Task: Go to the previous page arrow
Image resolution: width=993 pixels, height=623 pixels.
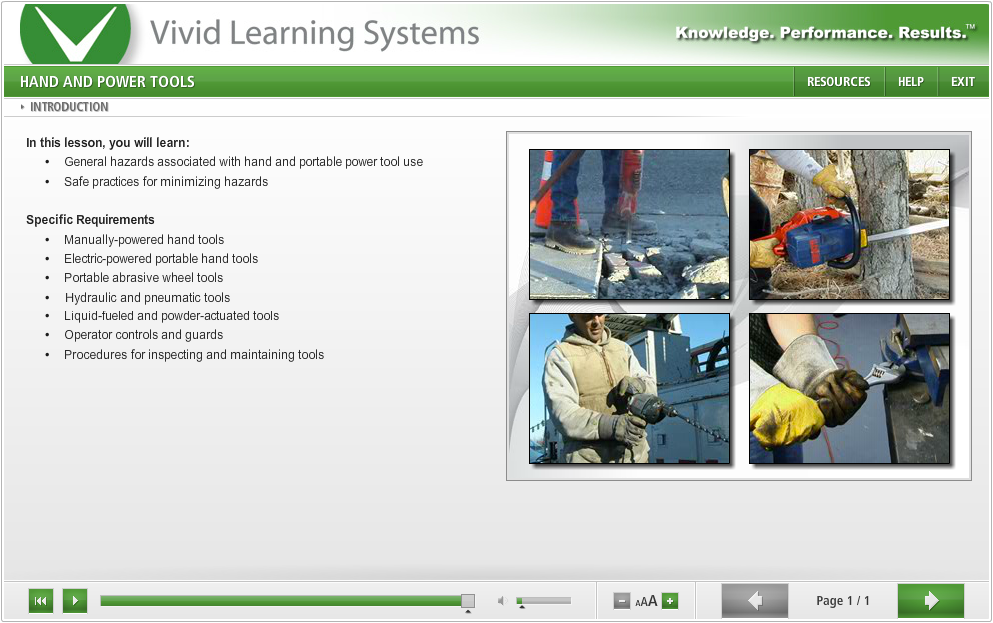Action: click(755, 601)
